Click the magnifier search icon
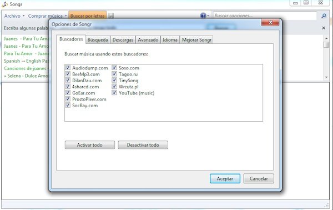 point(324,16)
